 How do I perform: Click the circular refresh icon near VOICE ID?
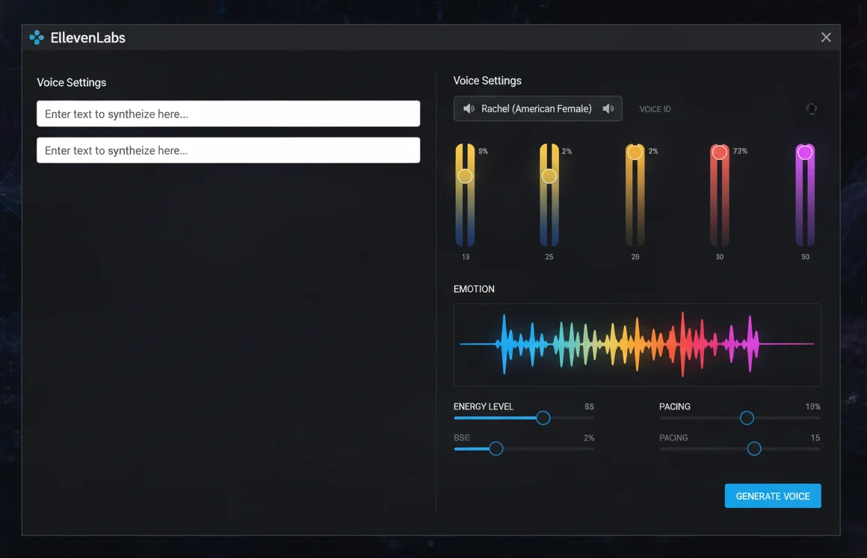811,108
